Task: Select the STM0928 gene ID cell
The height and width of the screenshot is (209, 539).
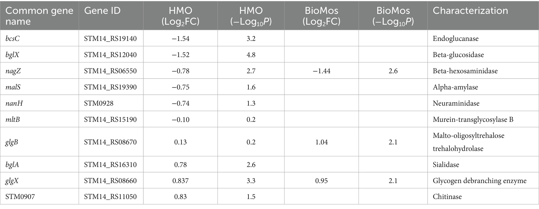Action: [x=99, y=103]
